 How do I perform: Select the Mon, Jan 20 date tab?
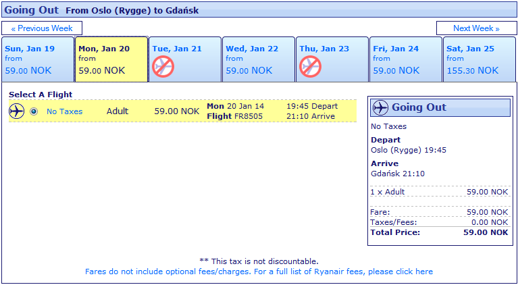coord(111,59)
